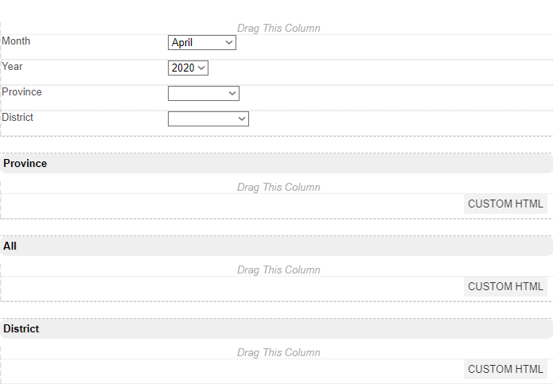Click the CUSTOM HTML button under Province section
The image size is (553, 384).
coord(505,204)
